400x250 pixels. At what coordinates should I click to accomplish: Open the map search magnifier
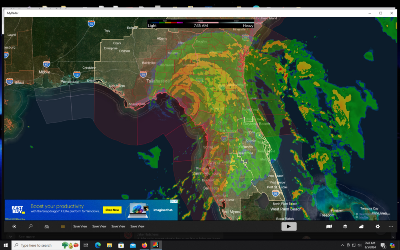click(30, 226)
